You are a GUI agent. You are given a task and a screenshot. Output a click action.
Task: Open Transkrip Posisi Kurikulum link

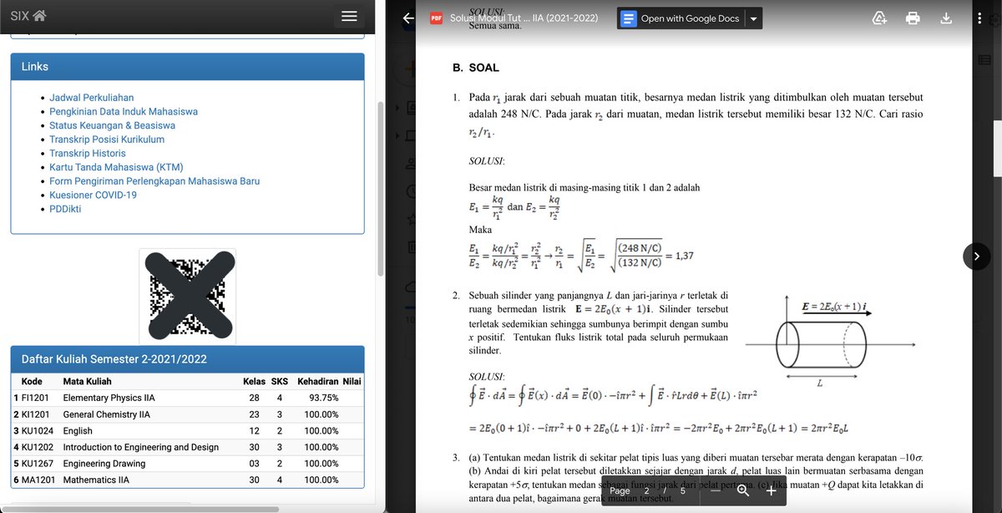107,140
